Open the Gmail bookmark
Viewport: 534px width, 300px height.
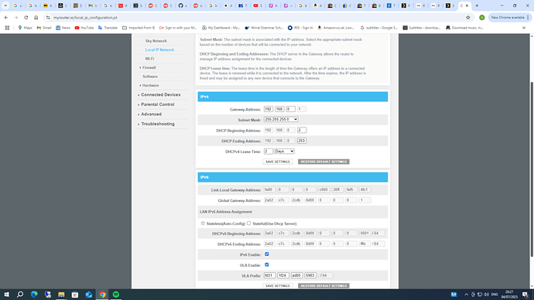pos(44,28)
